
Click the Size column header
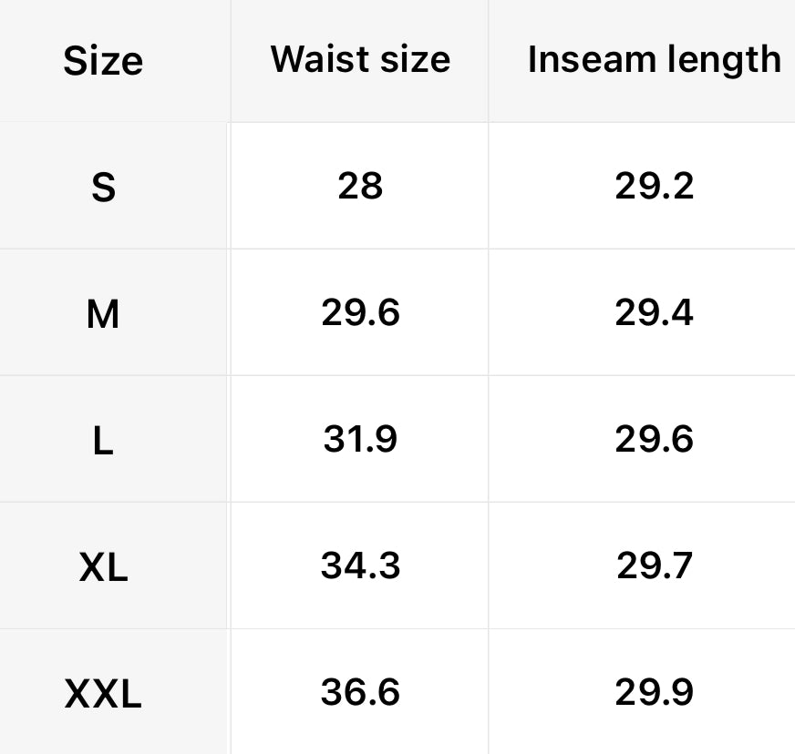click(103, 62)
